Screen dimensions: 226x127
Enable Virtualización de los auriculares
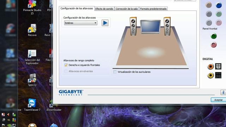(x=115, y=72)
